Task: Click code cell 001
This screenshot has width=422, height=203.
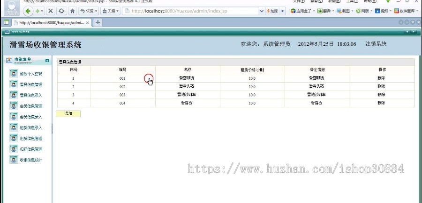Action: [x=122, y=78]
